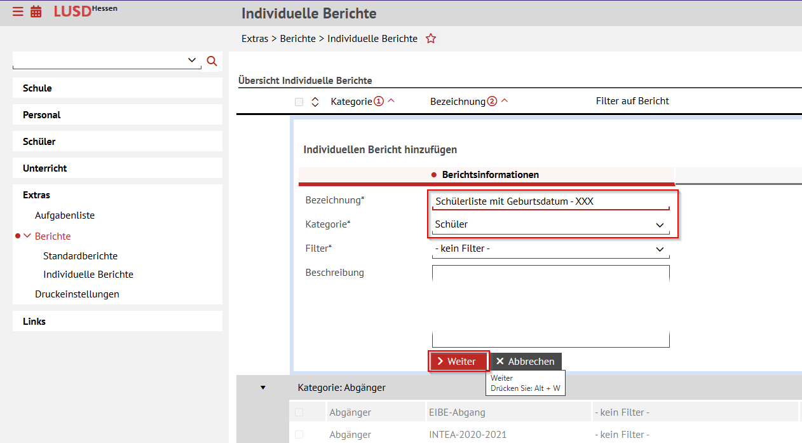The image size is (802, 443).
Task: Navigate to Extras via the breadcrumb link
Action: (x=254, y=38)
